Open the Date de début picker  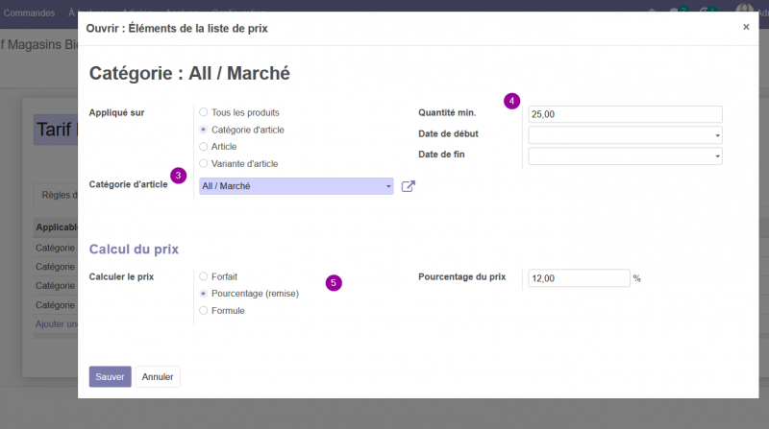click(626, 135)
